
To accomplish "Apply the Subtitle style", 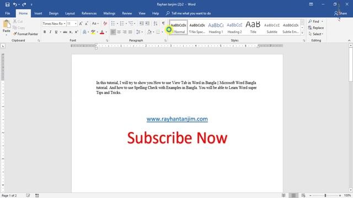I will tap(272, 27).
